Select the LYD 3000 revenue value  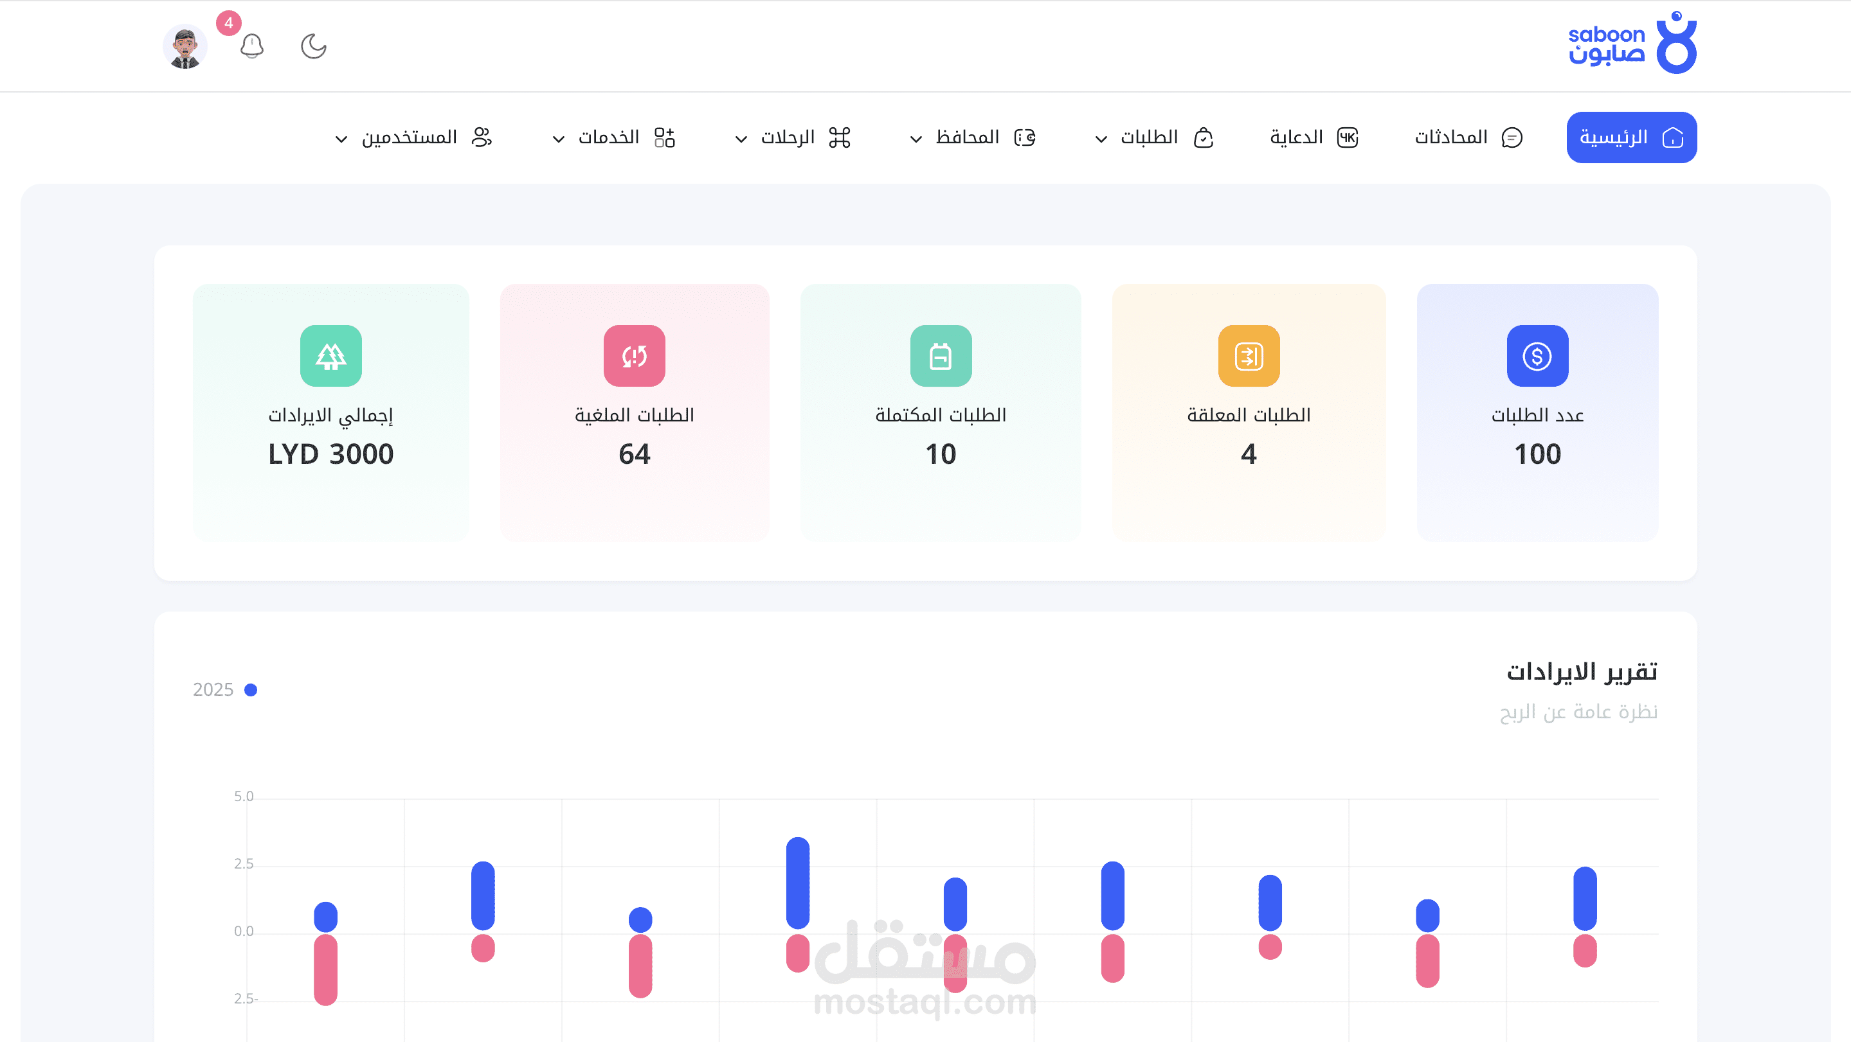pyautogui.click(x=330, y=454)
